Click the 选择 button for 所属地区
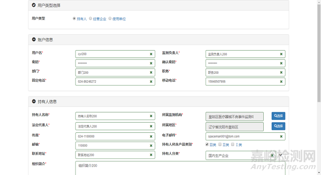Image resolution: width=321 pixels, height=175 pixels. pos(279,126)
